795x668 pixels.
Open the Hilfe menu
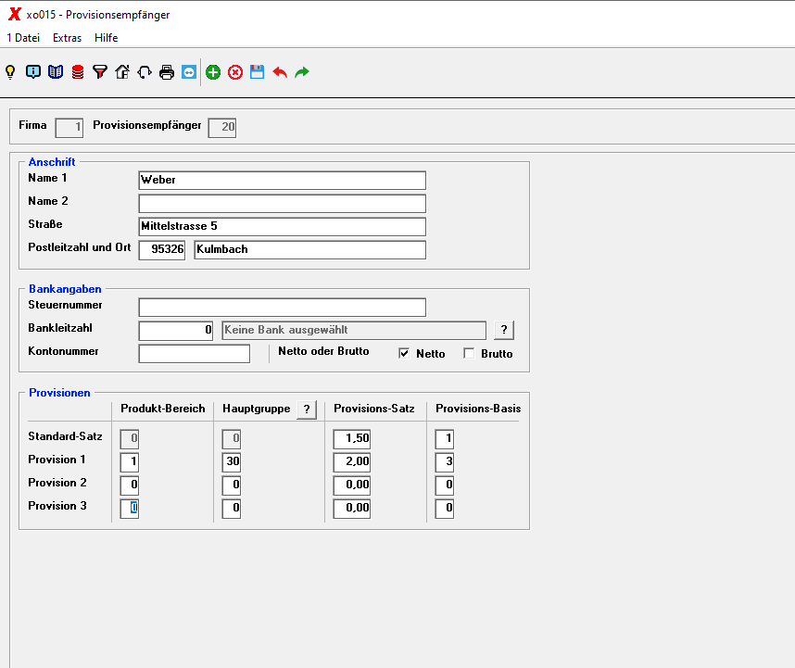[x=106, y=38]
